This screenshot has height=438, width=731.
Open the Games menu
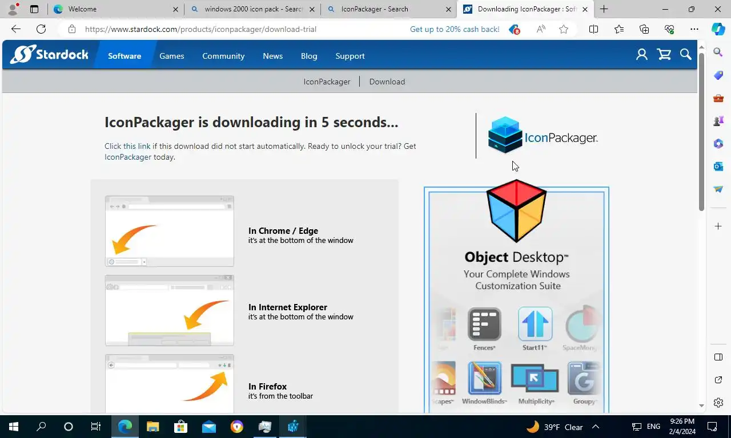pyautogui.click(x=171, y=56)
